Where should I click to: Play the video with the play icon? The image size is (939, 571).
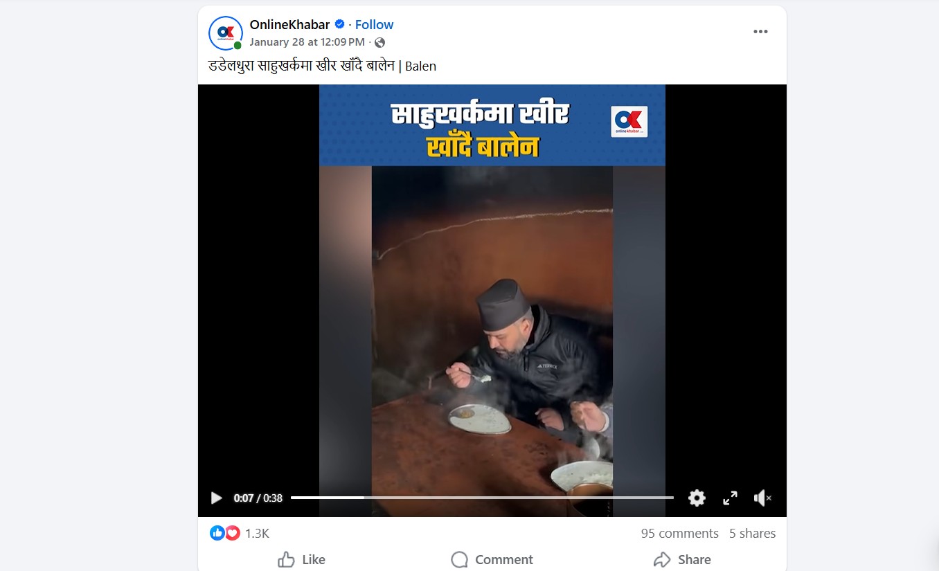216,498
